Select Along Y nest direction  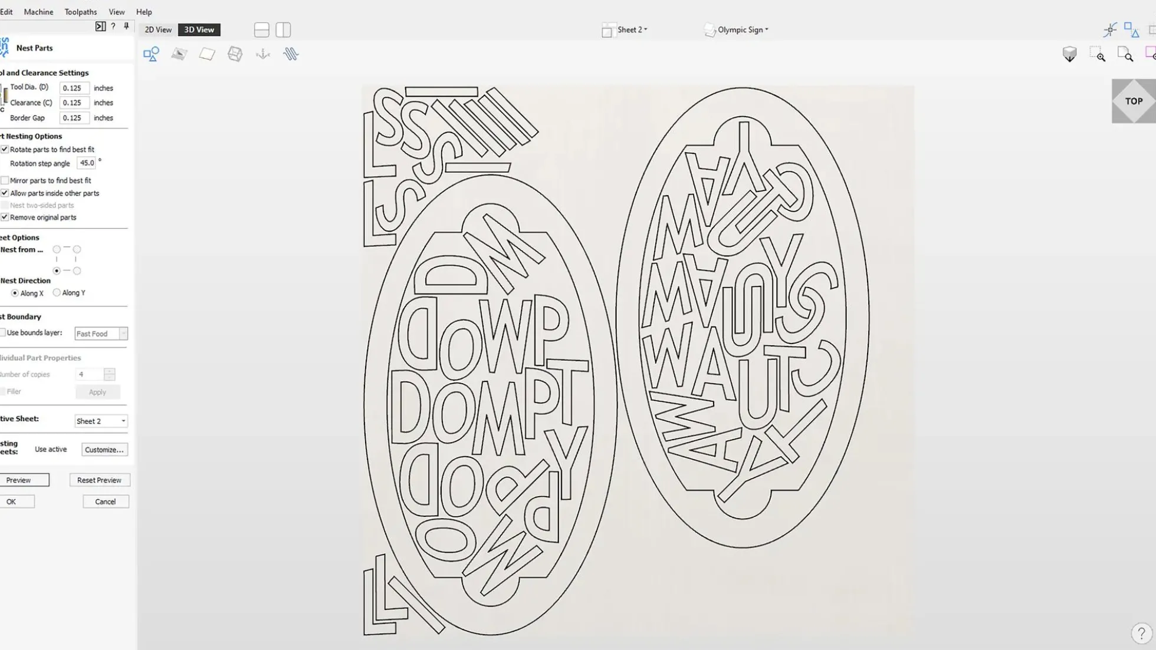[x=57, y=292]
